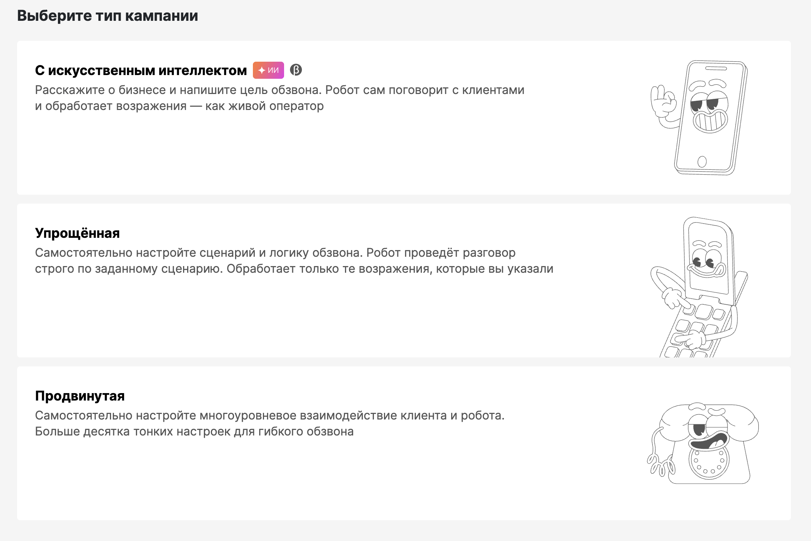Click the line Самостоятельно настройте многоуровневое взаимодействие

coord(270,415)
